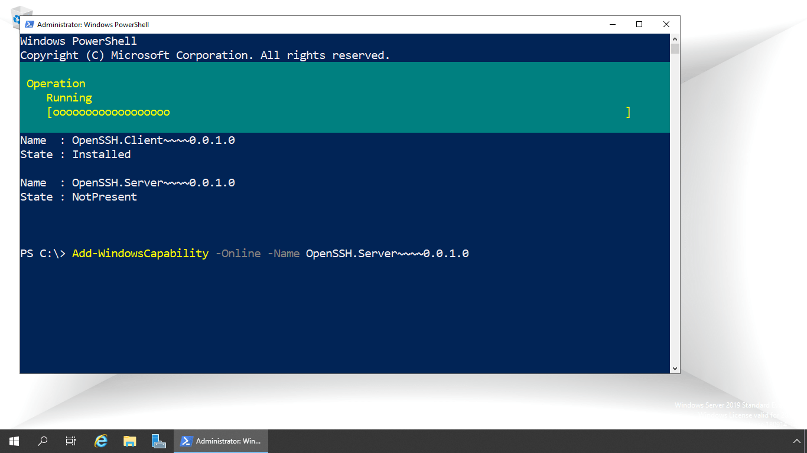Click the 'Operation' heading text
The width and height of the screenshot is (807, 453).
[56, 84]
